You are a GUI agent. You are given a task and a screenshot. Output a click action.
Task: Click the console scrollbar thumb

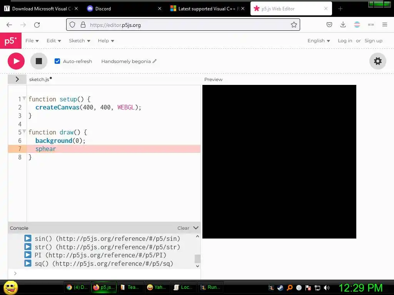tap(198, 259)
